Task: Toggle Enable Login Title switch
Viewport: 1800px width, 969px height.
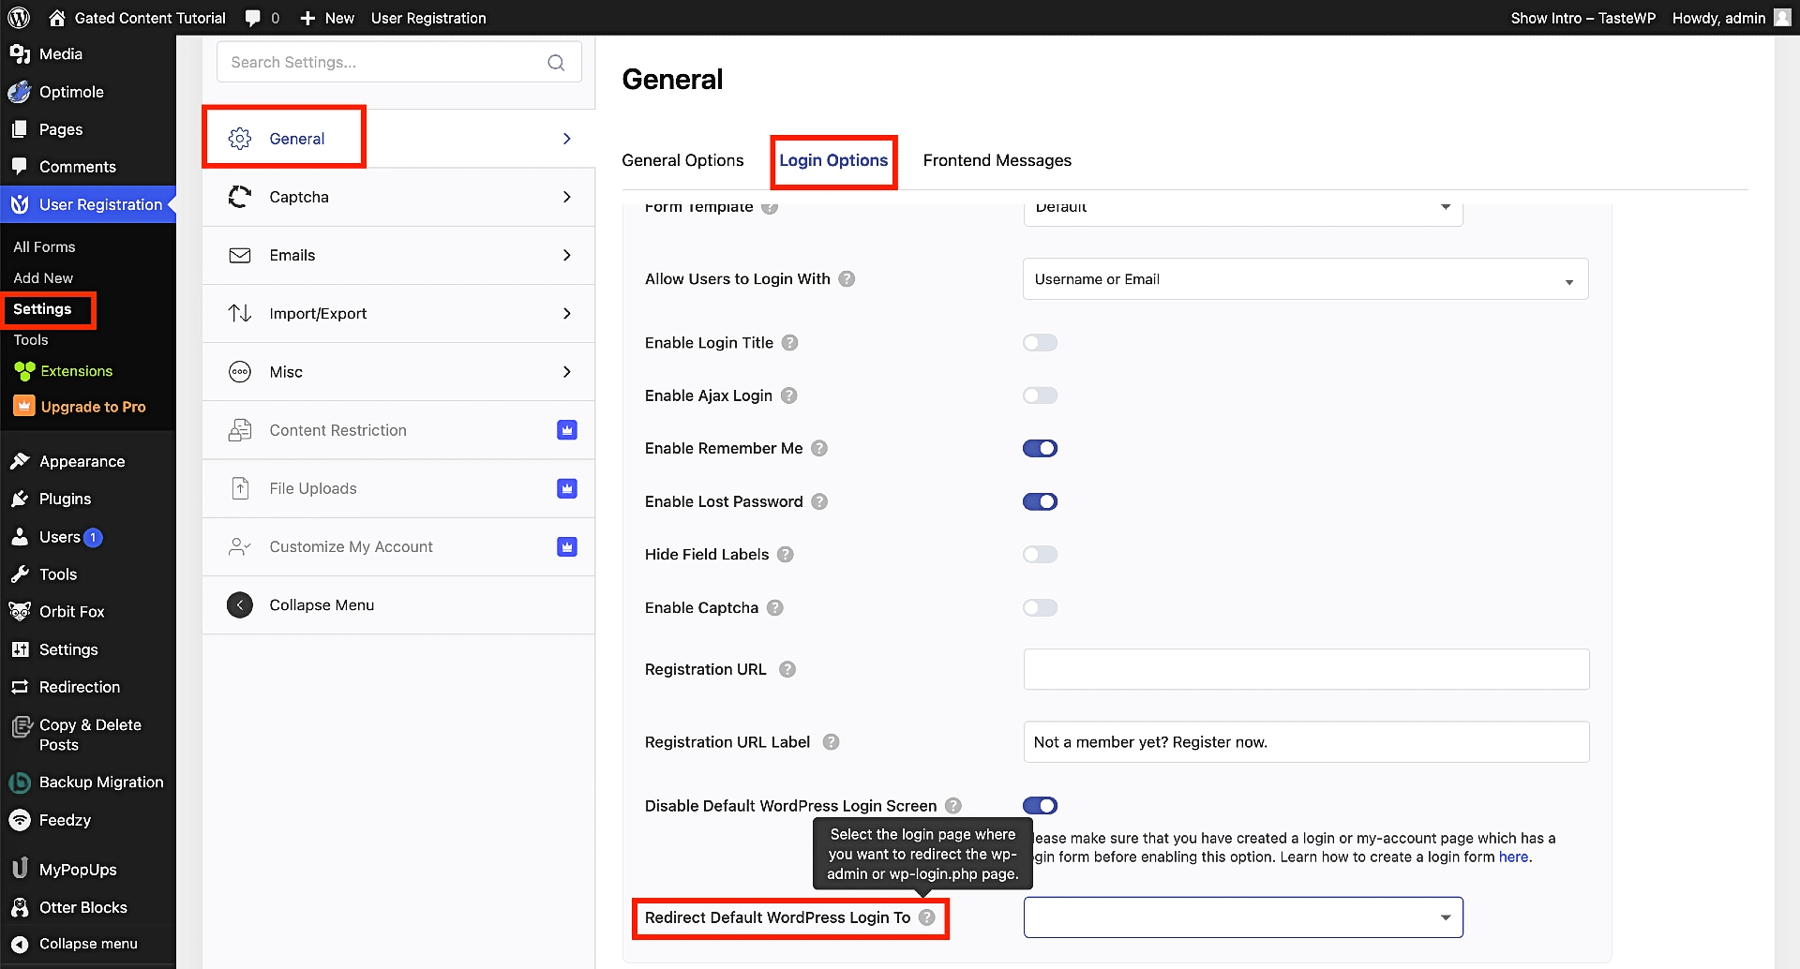Action: pyautogui.click(x=1040, y=343)
